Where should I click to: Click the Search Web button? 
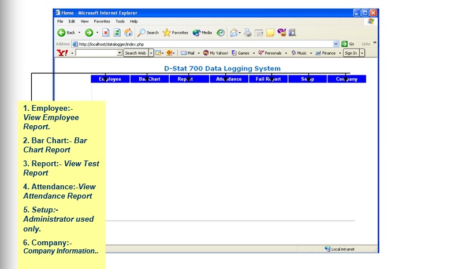click(135, 53)
